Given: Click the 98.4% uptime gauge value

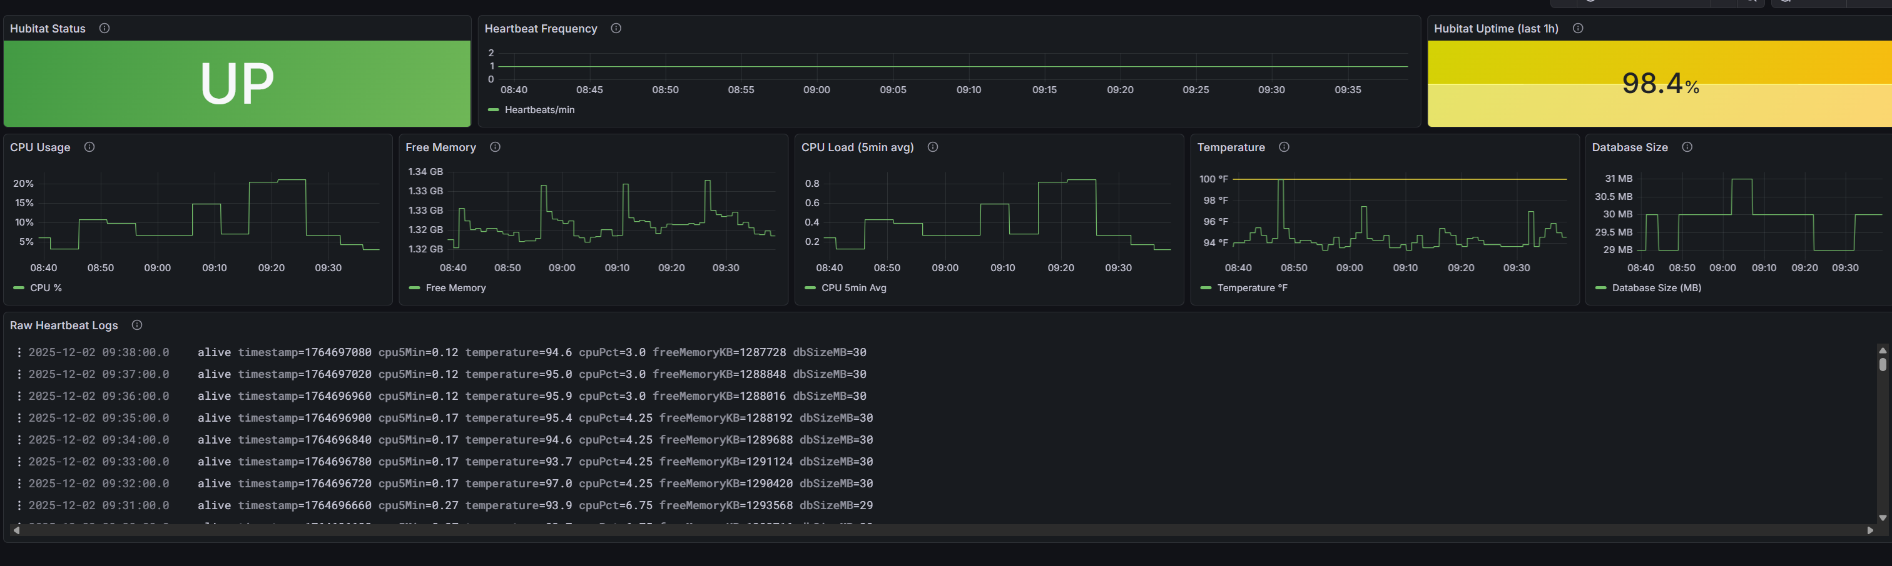Looking at the screenshot, I should coord(1659,84).
